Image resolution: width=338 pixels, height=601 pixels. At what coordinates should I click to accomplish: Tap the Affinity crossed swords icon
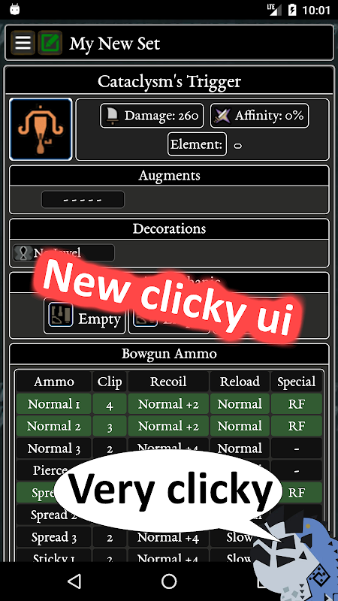222,115
